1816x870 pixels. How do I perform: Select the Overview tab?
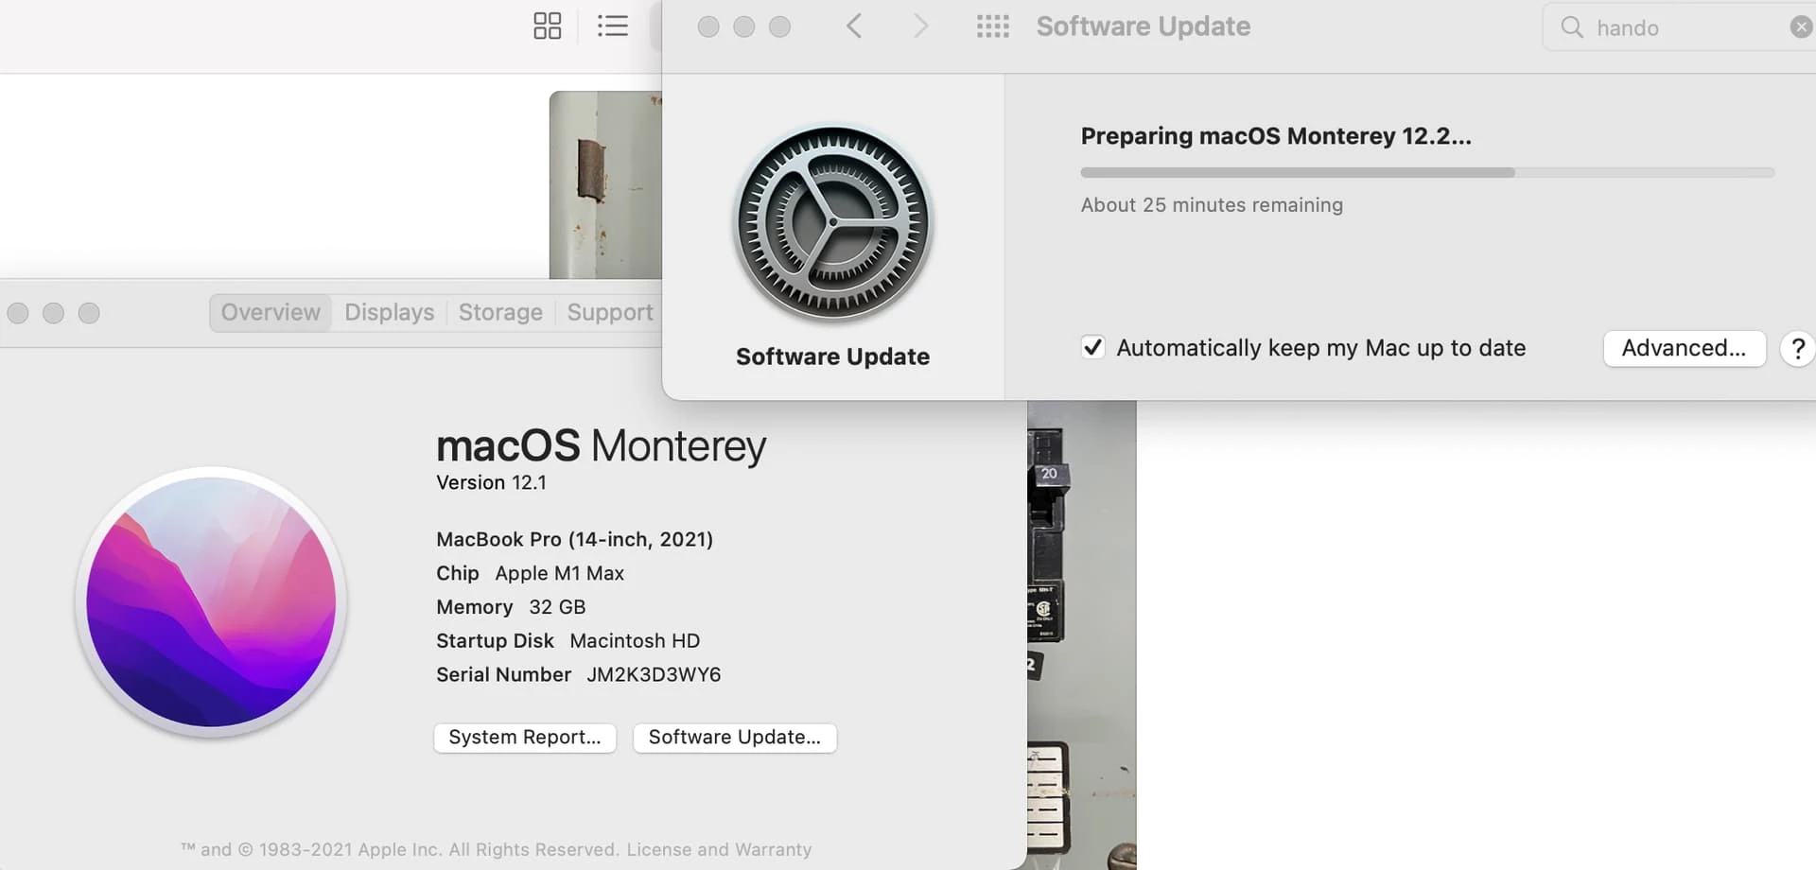[x=271, y=312]
